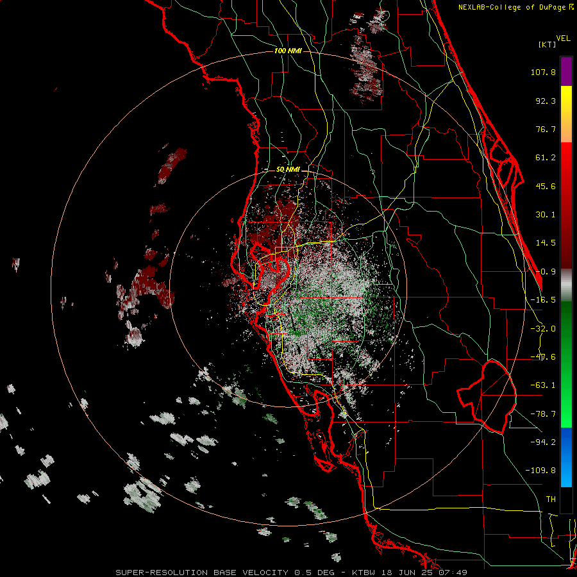Click the Super-Resolution Base Velocity caption
The height and width of the screenshot is (577, 577).
(x=292, y=573)
